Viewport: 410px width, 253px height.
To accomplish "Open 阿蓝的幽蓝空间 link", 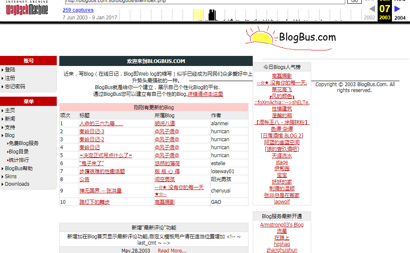I will tap(282, 142).
